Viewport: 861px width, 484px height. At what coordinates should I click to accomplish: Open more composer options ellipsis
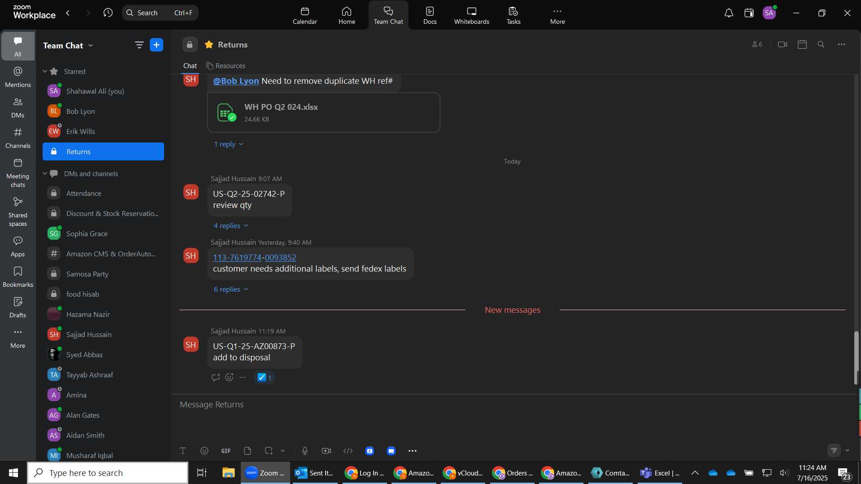coord(413,451)
